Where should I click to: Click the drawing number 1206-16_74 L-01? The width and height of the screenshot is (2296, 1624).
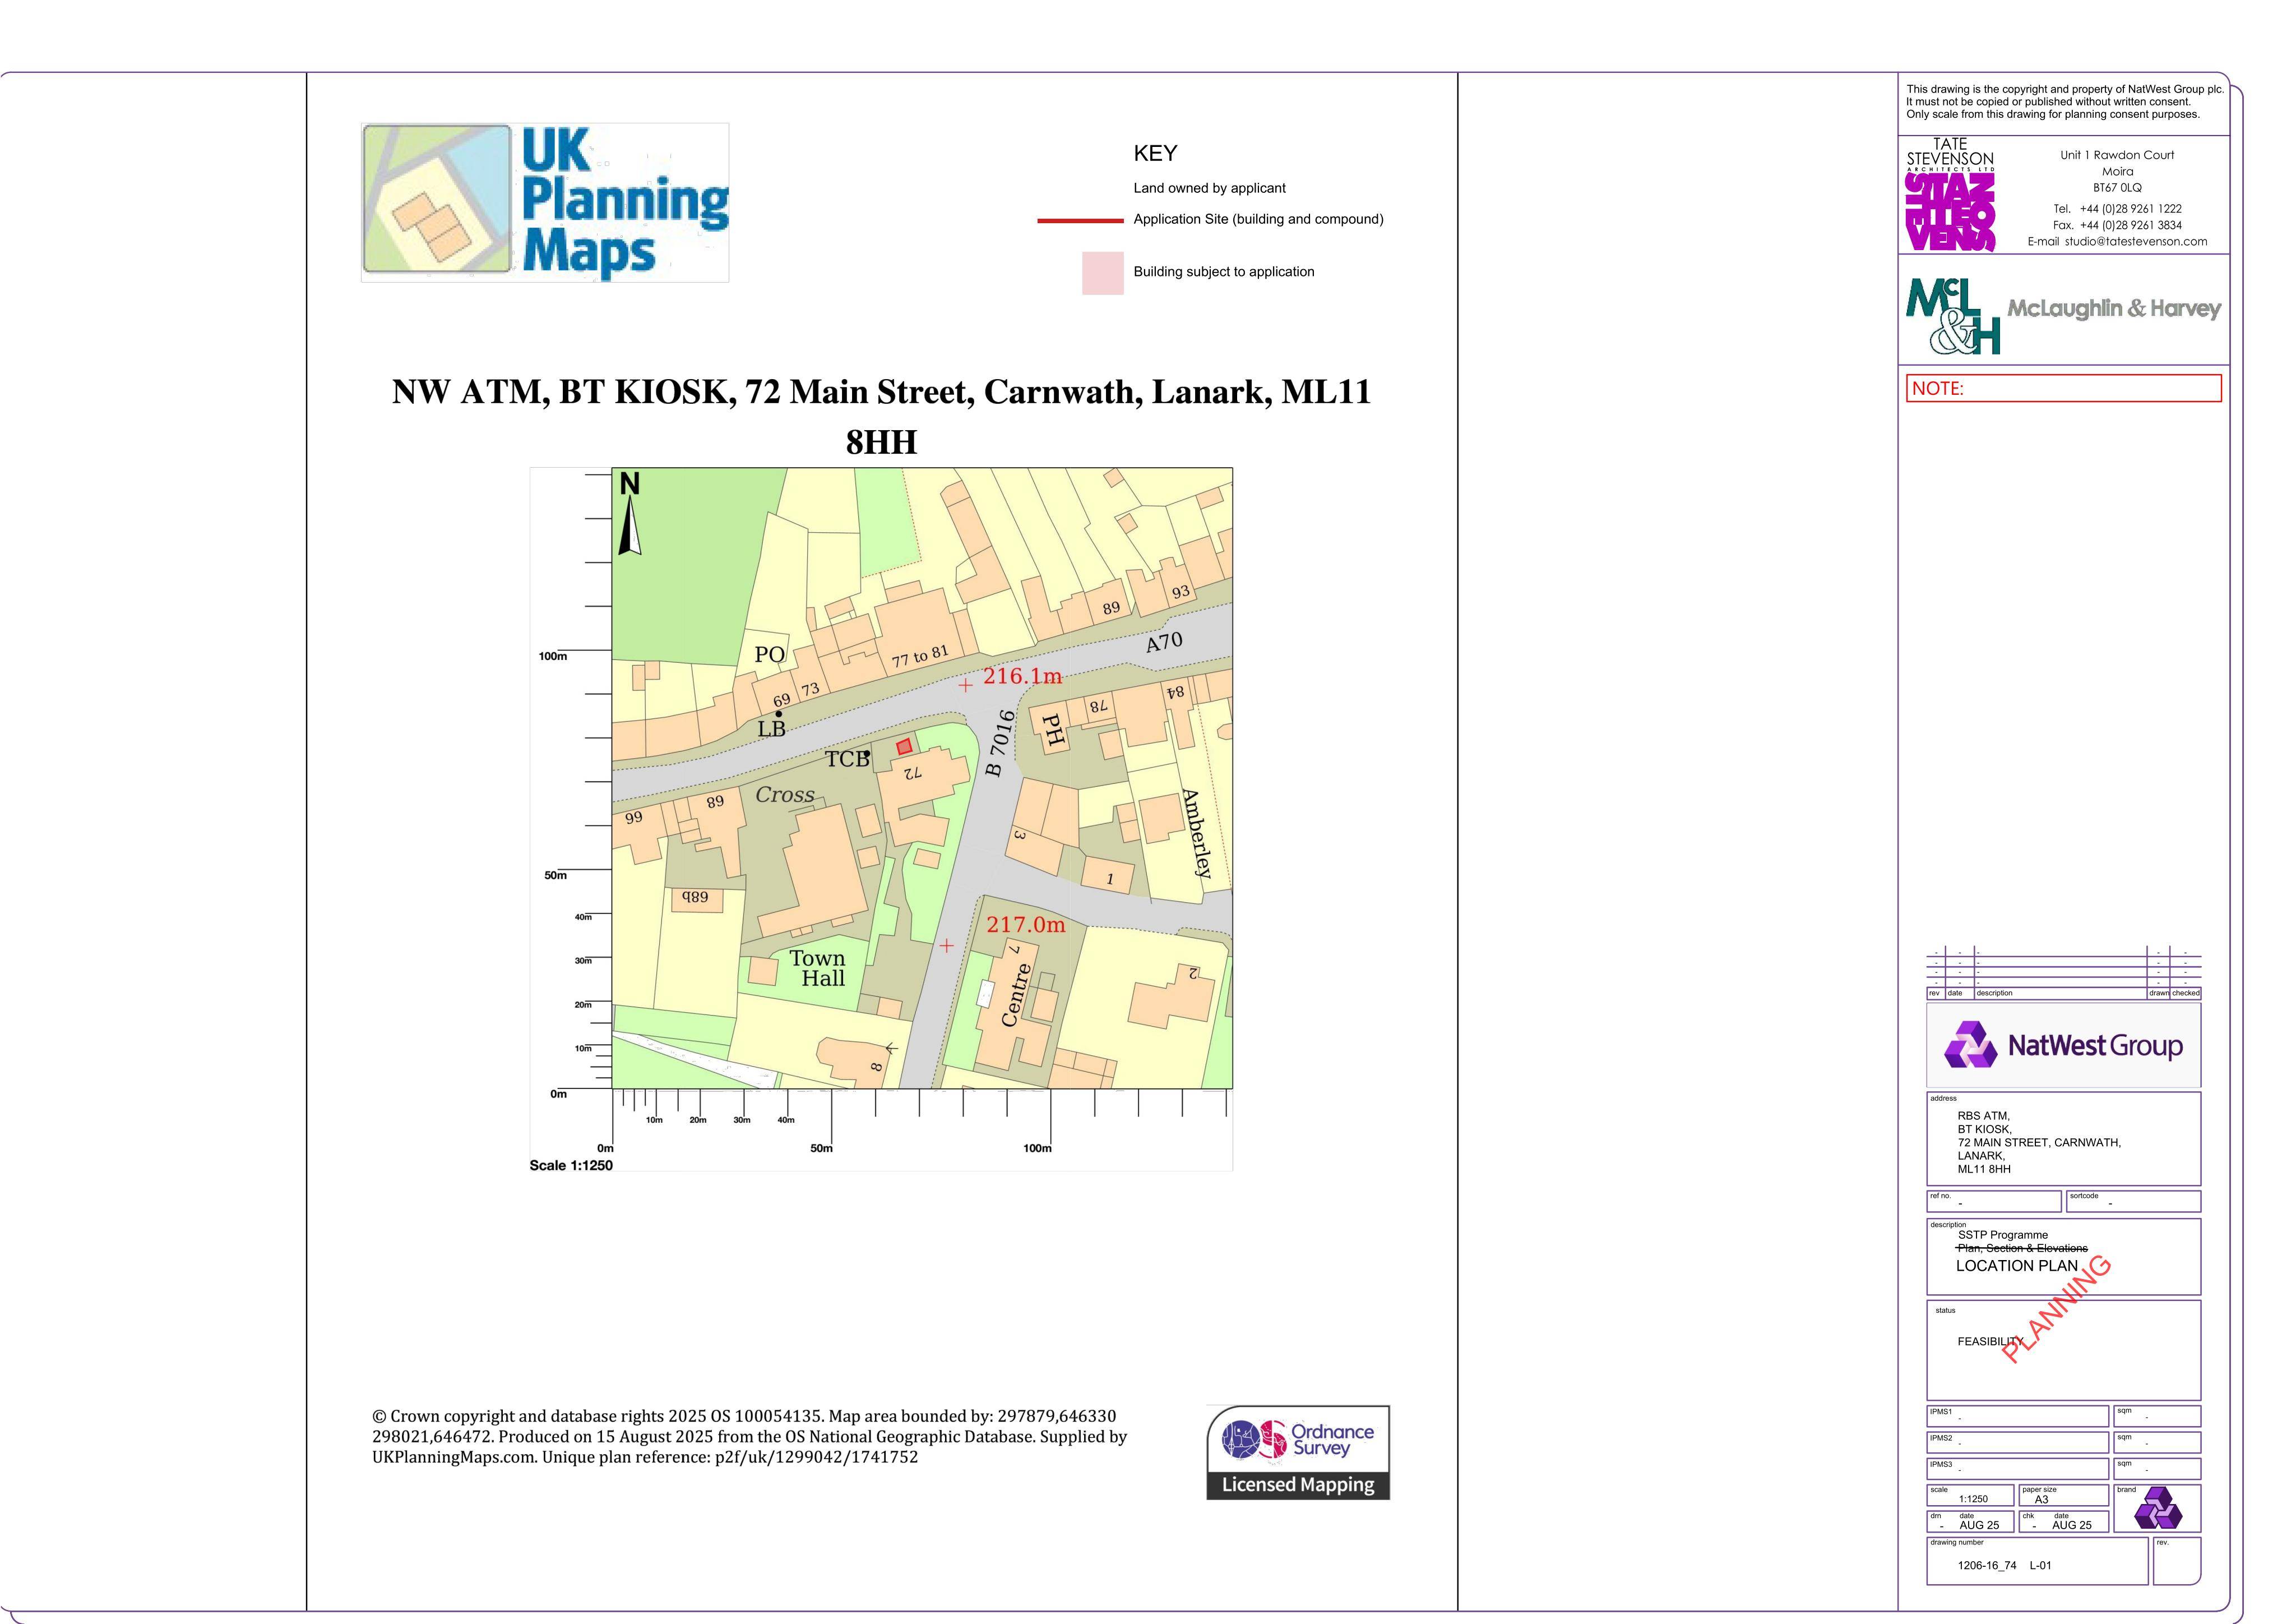click(x=2004, y=1565)
